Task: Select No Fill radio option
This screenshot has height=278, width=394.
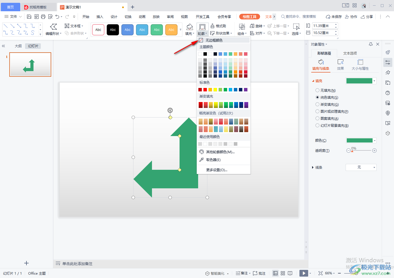Action: [x=317, y=90]
